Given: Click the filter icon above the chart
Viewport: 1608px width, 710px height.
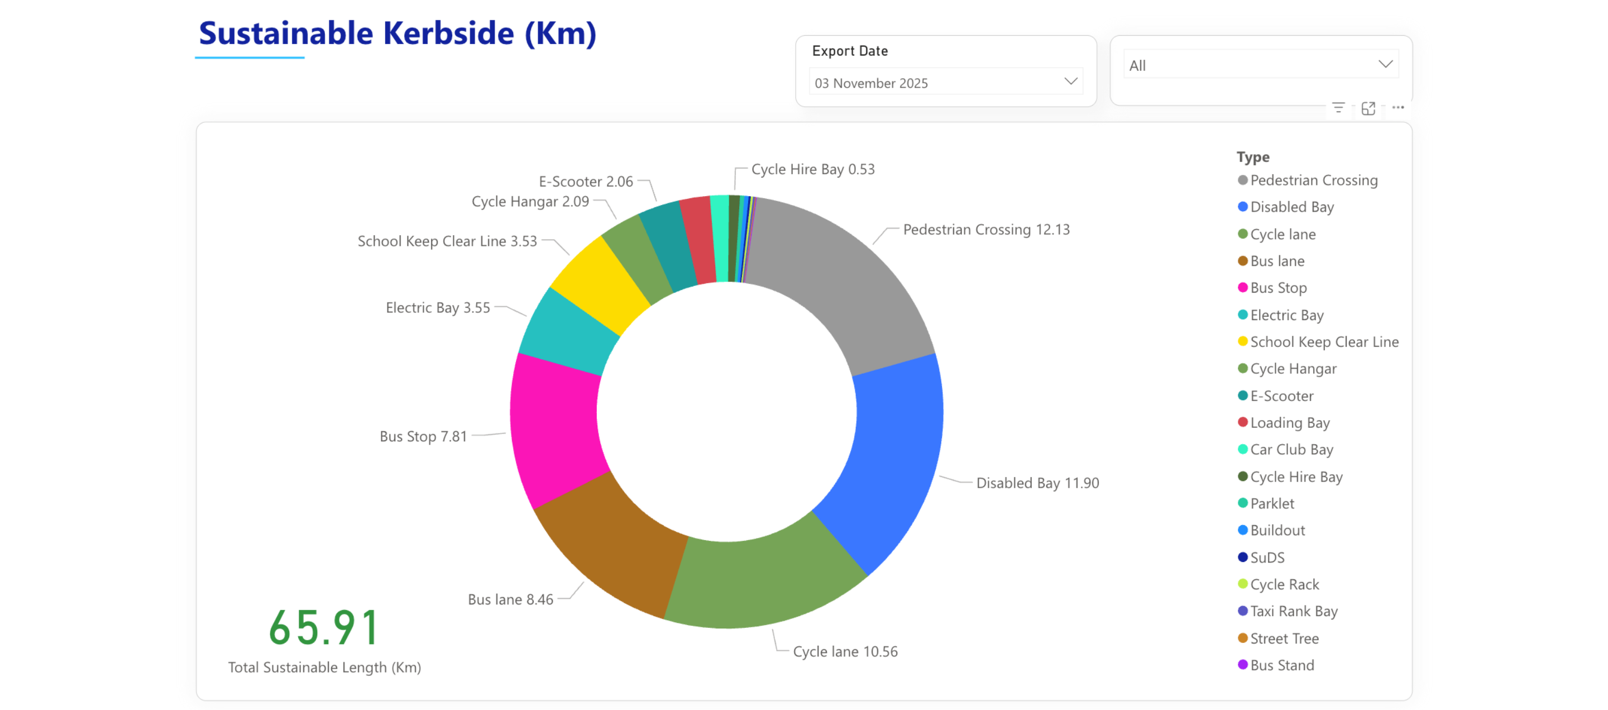Looking at the screenshot, I should [1338, 108].
